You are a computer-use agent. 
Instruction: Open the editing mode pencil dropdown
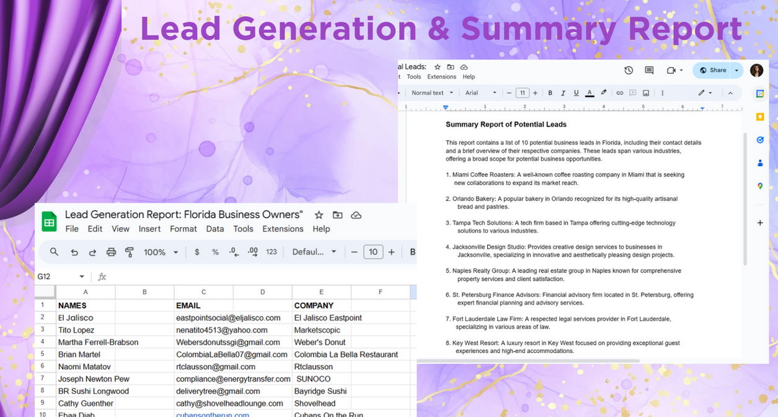(705, 93)
